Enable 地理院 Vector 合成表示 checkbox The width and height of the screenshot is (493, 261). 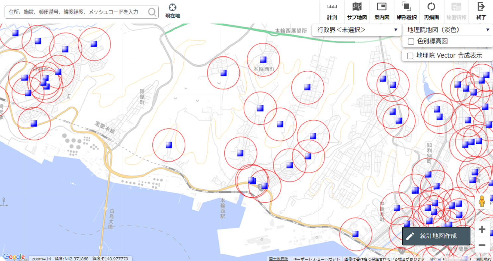411,56
